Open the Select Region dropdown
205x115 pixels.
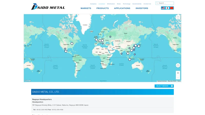point(164,86)
